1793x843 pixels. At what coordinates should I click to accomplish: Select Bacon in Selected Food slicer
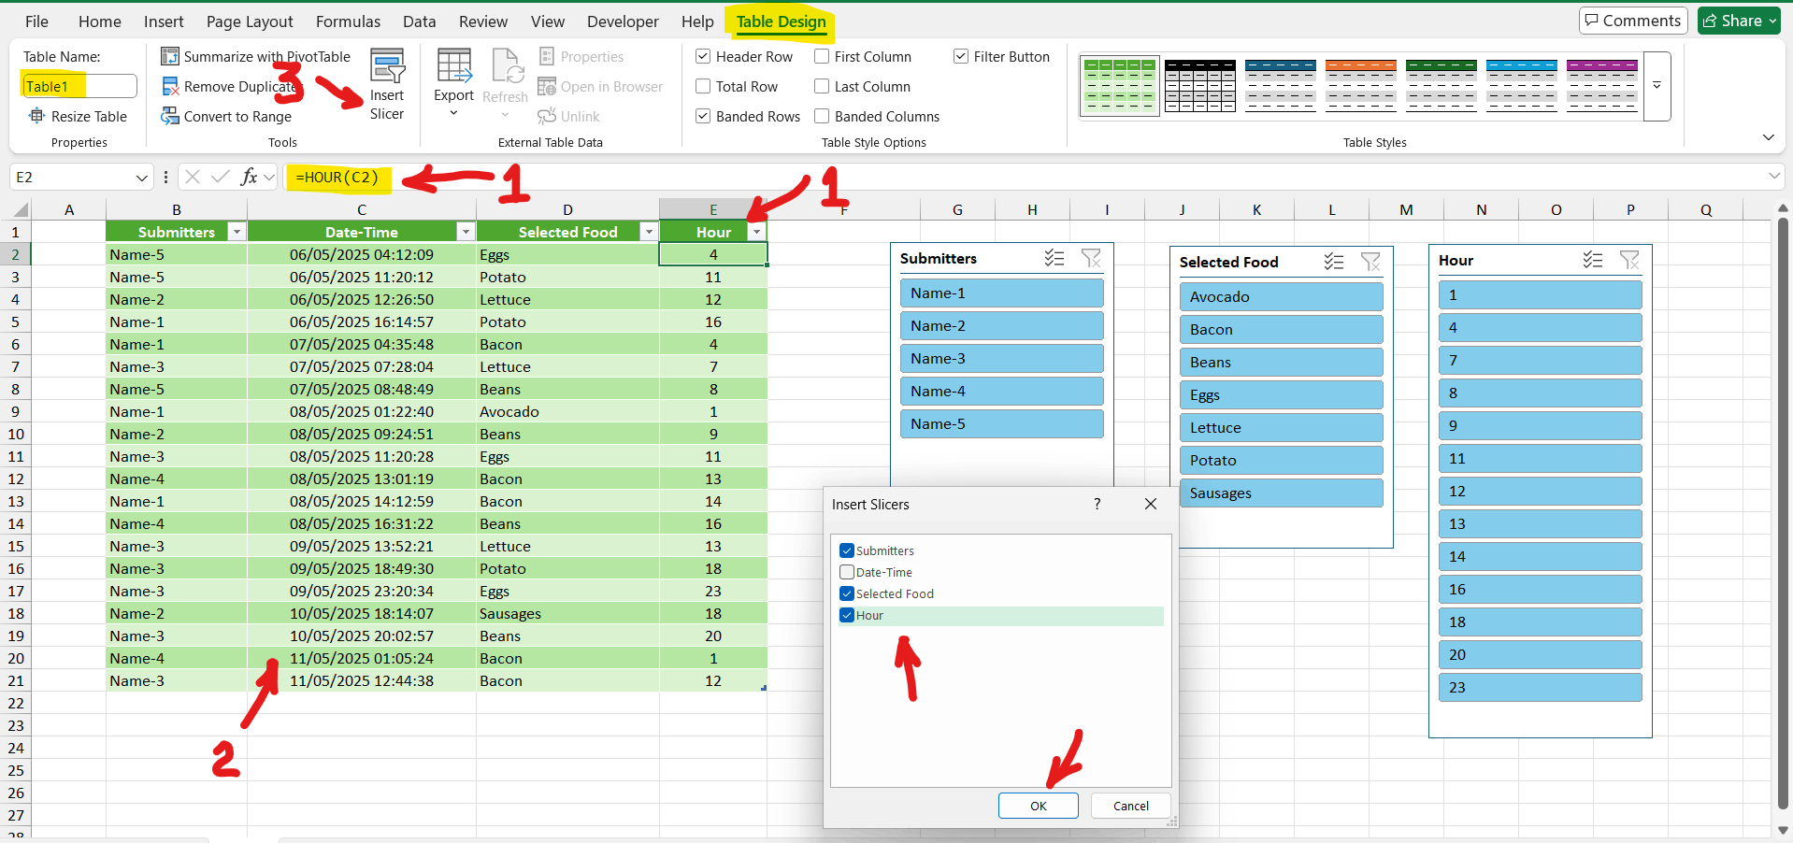[x=1280, y=329]
